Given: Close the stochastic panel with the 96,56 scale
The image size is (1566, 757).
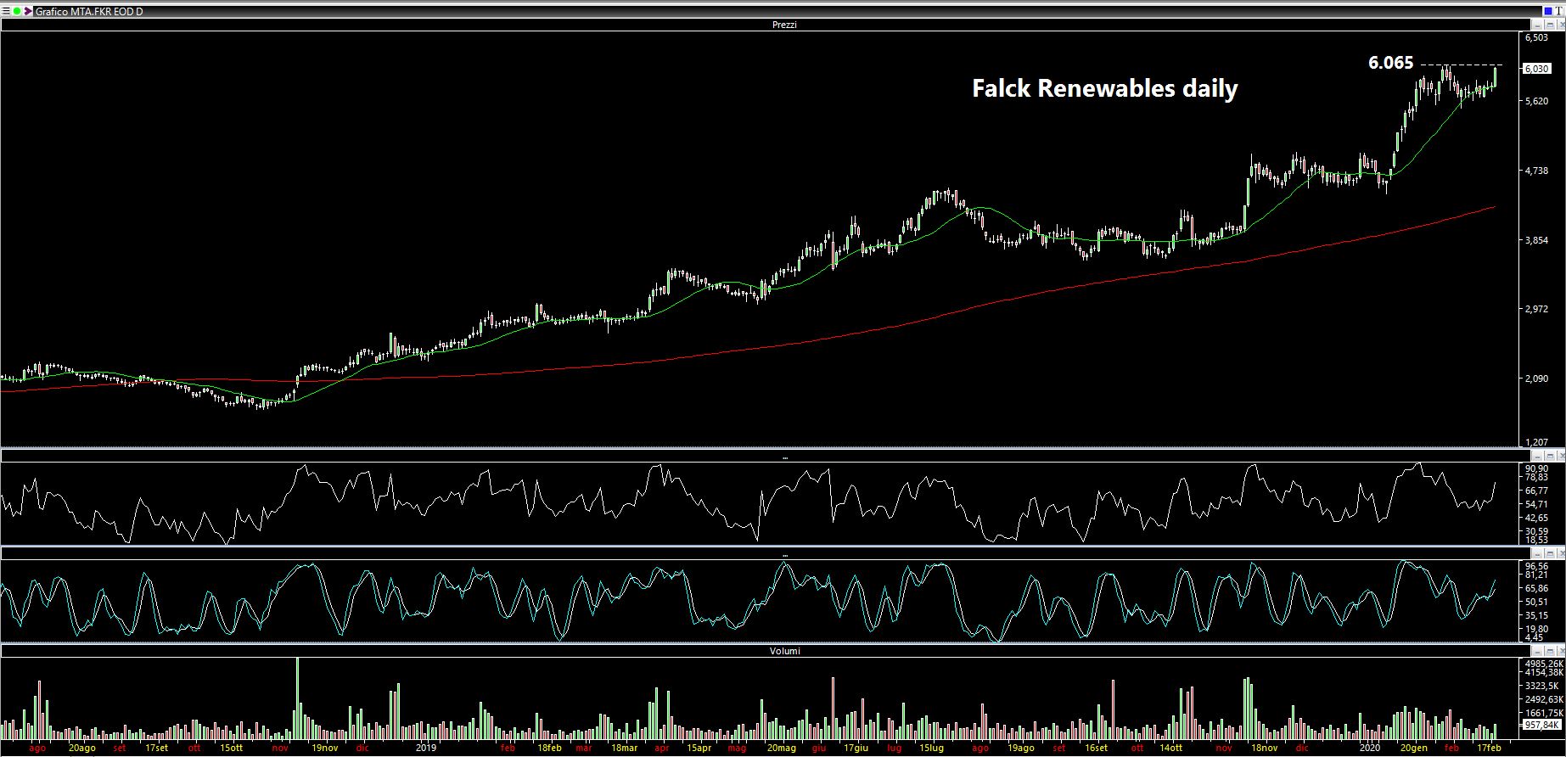Looking at the screenshot, I should [x=1561, y=552].
